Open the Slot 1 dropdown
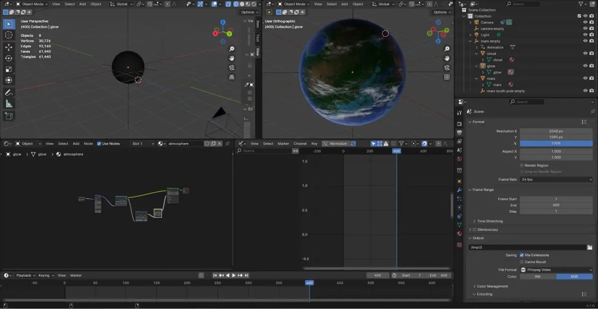 point(143,144)
